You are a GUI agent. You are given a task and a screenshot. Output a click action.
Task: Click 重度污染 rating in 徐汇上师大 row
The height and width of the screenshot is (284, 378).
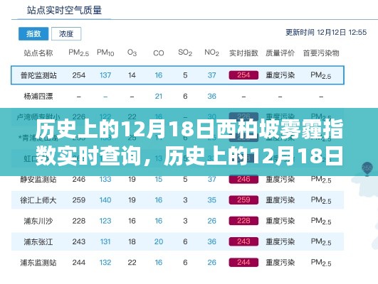pyautogui.click(x=280, y=200)
